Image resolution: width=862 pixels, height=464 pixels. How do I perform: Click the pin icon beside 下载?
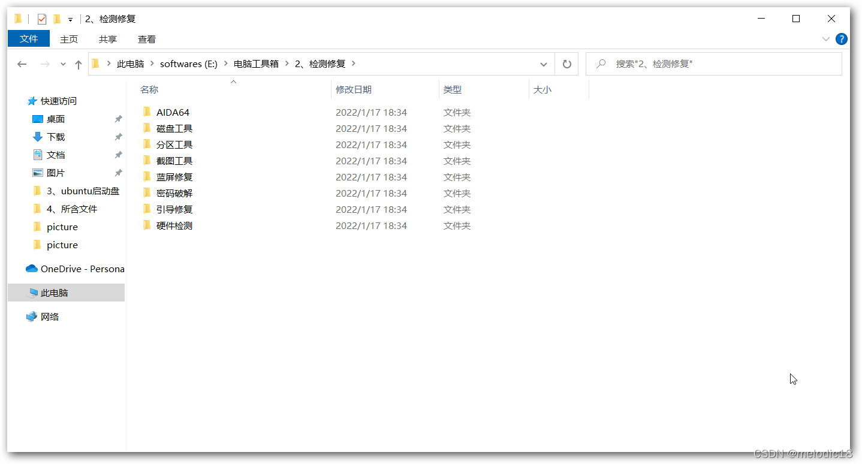point(118,137)
